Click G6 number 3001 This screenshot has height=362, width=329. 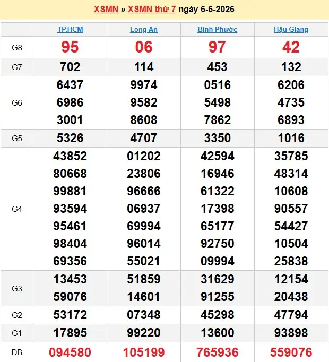(x=70, y=120)
